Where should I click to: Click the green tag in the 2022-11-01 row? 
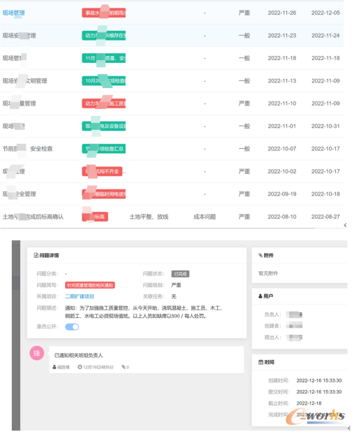coord(104,127)
